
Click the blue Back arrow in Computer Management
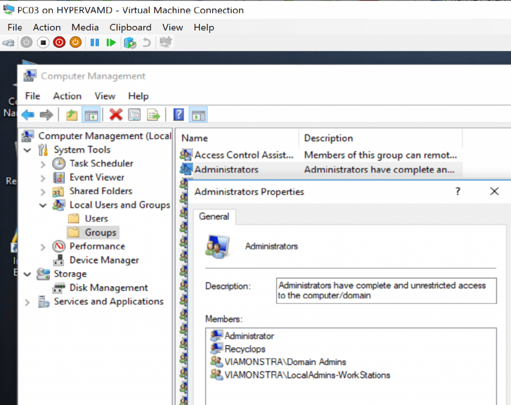tap(28, 115)
